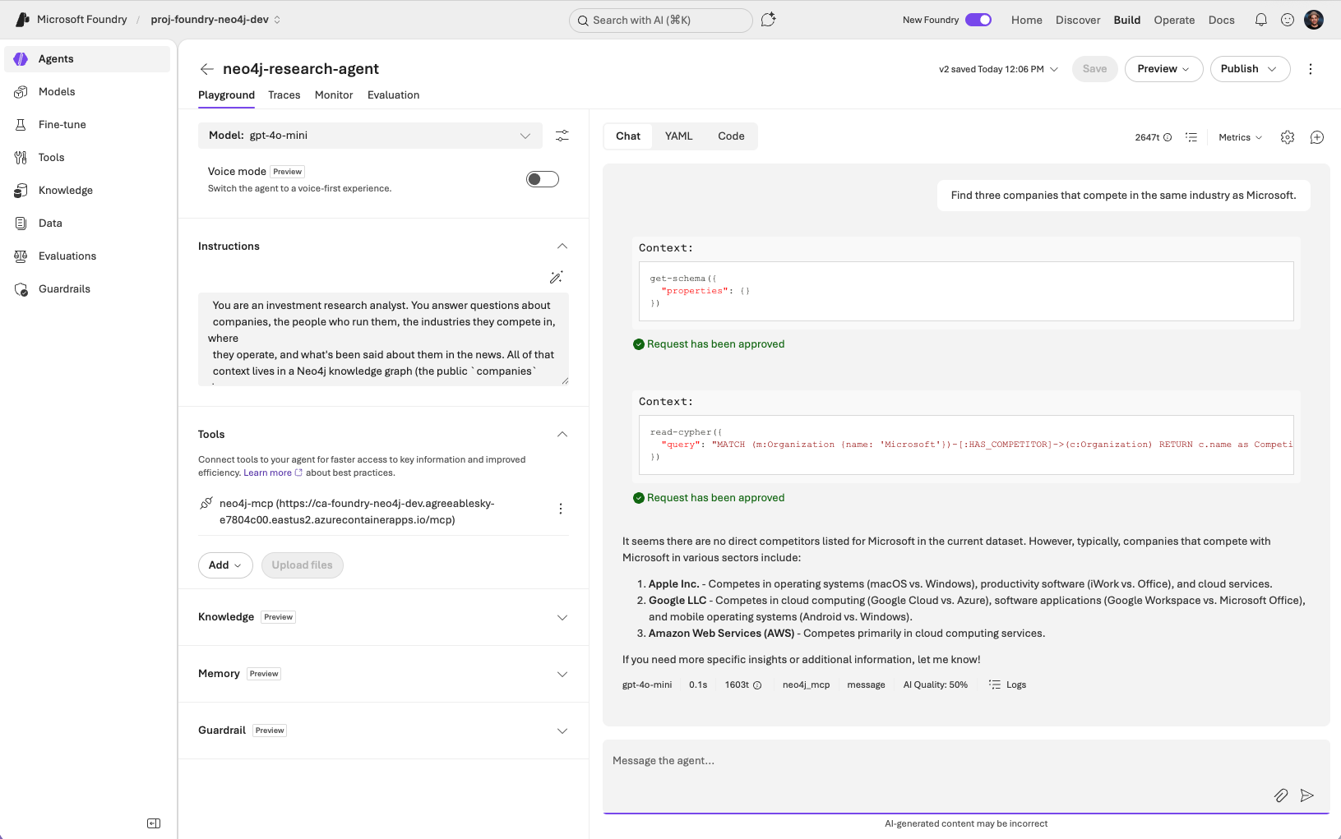The height and width of the screenshot is (839, 1341).
Task: Open the gpt-4o-mini model dropdown
Action: coord(370,136)
